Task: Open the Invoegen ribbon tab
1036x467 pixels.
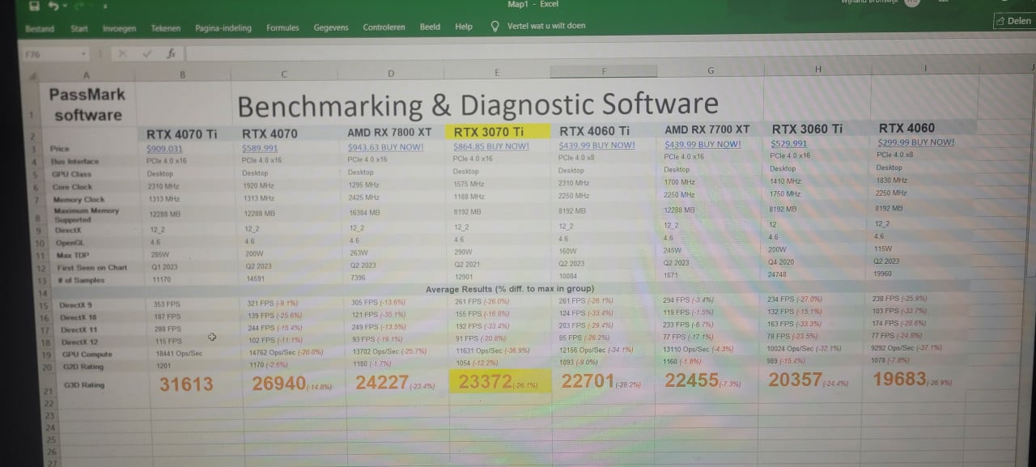Action: [119, 28]
